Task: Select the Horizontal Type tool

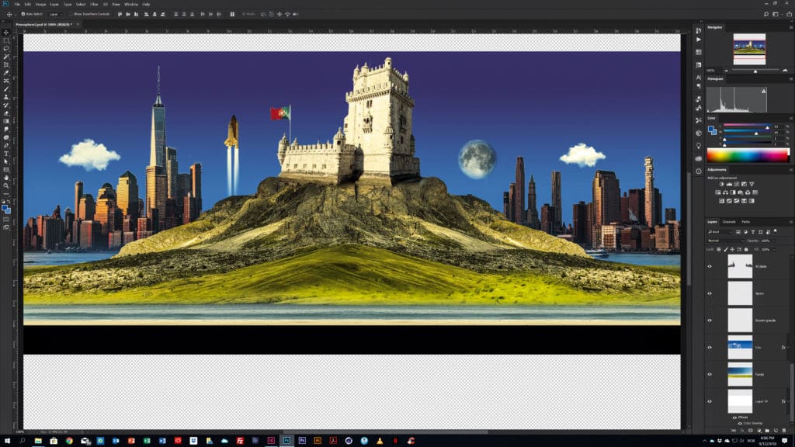Action: (6, 154)
